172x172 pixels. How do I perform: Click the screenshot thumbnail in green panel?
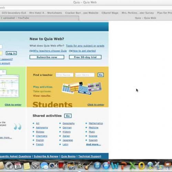(x=9, y=86)
